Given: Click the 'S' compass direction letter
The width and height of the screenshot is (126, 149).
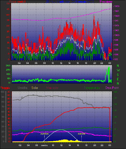Looking at the screenshot, I should click(118, 75).
